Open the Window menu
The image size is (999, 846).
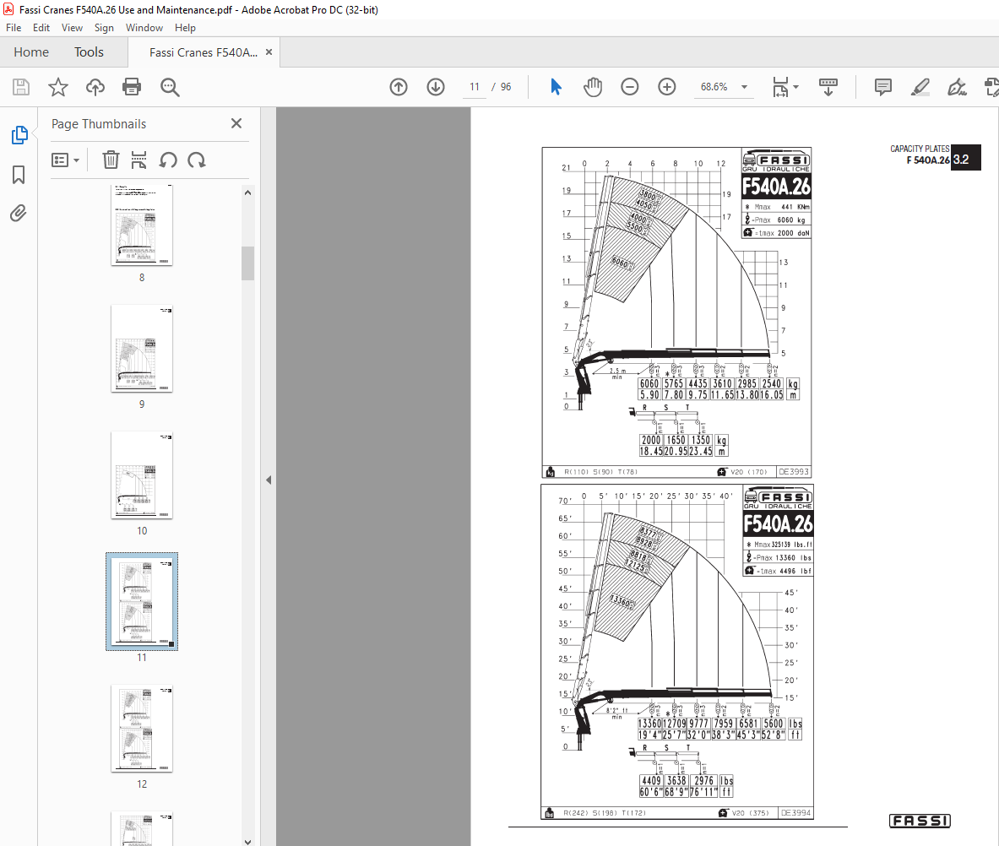pyautogui.click(x=144, y=27)
